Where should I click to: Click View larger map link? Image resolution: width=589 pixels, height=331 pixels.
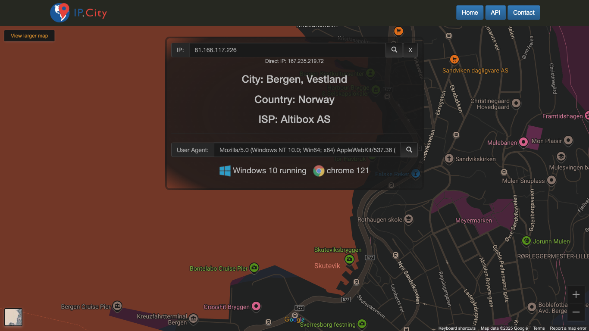click(29, 36)
